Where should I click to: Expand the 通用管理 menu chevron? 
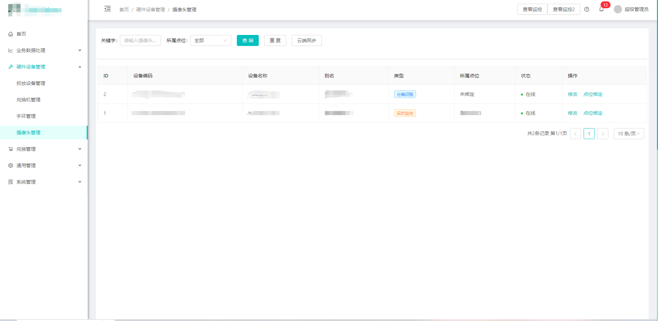[80, 165]
